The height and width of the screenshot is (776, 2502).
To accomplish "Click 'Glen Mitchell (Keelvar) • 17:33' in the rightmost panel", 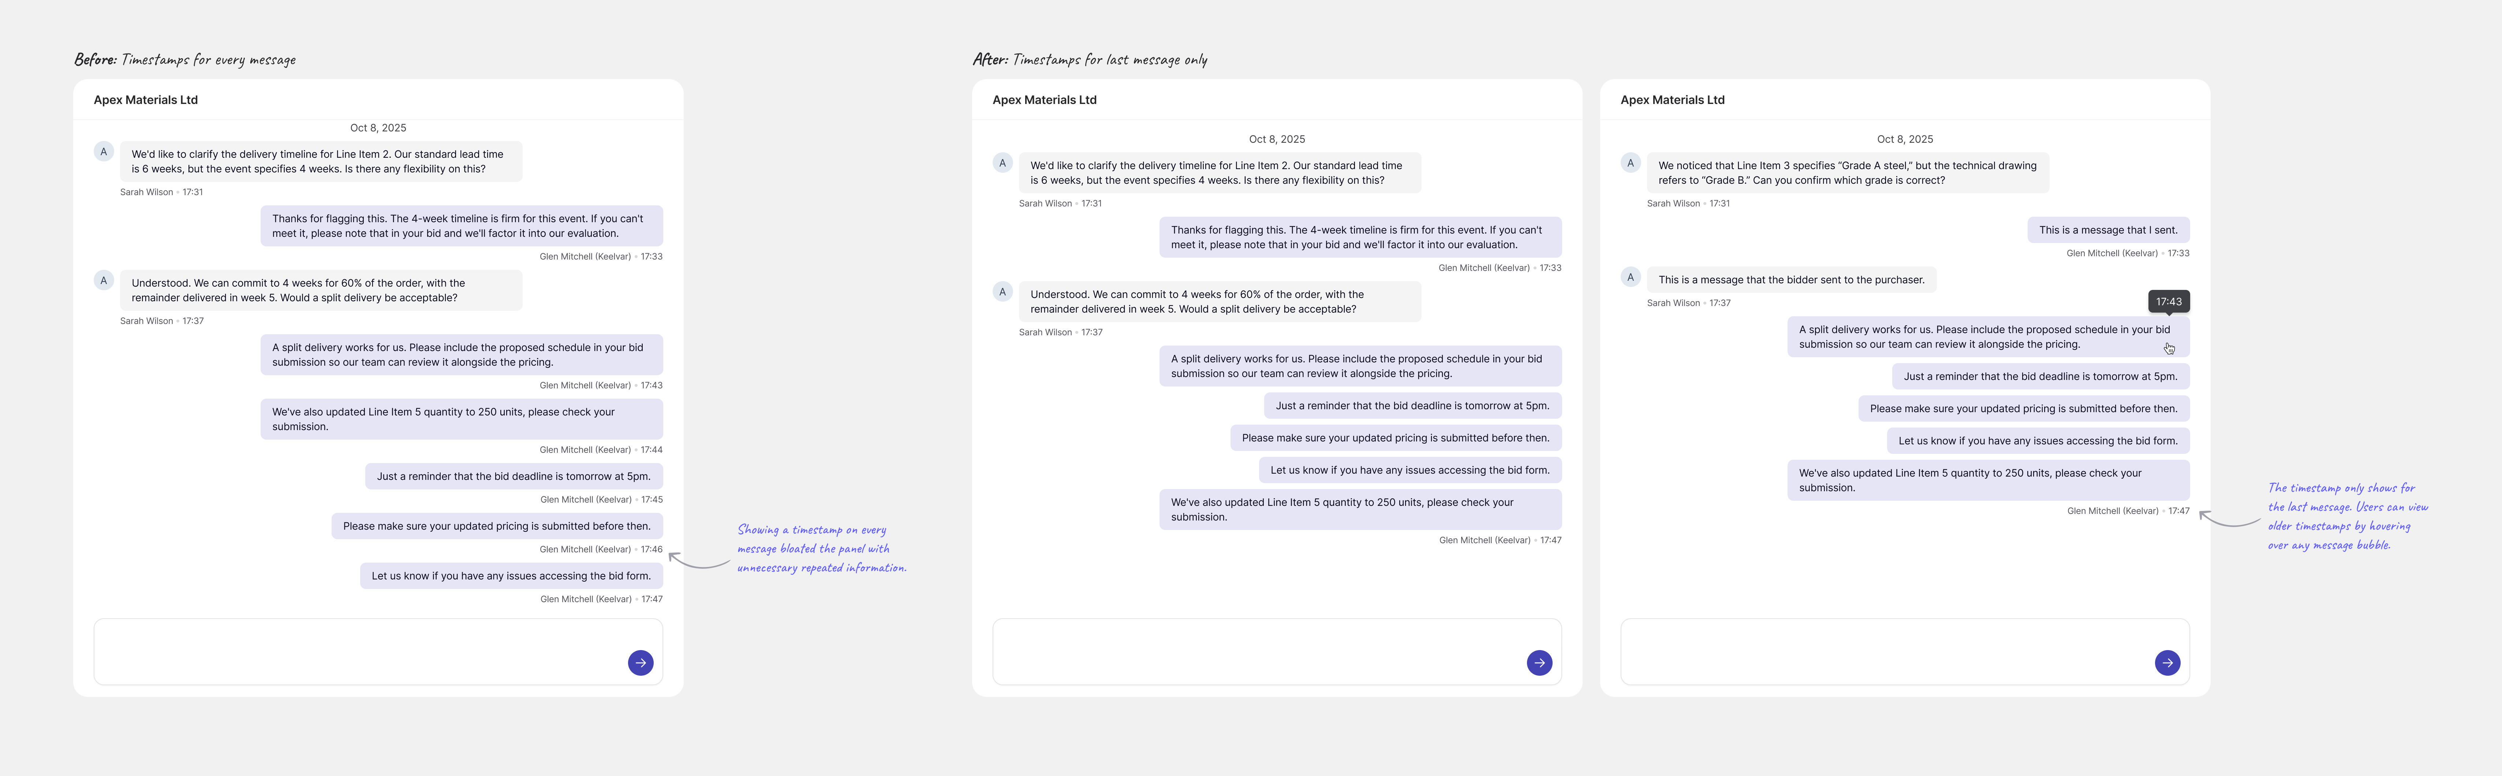I will 2128,254.
